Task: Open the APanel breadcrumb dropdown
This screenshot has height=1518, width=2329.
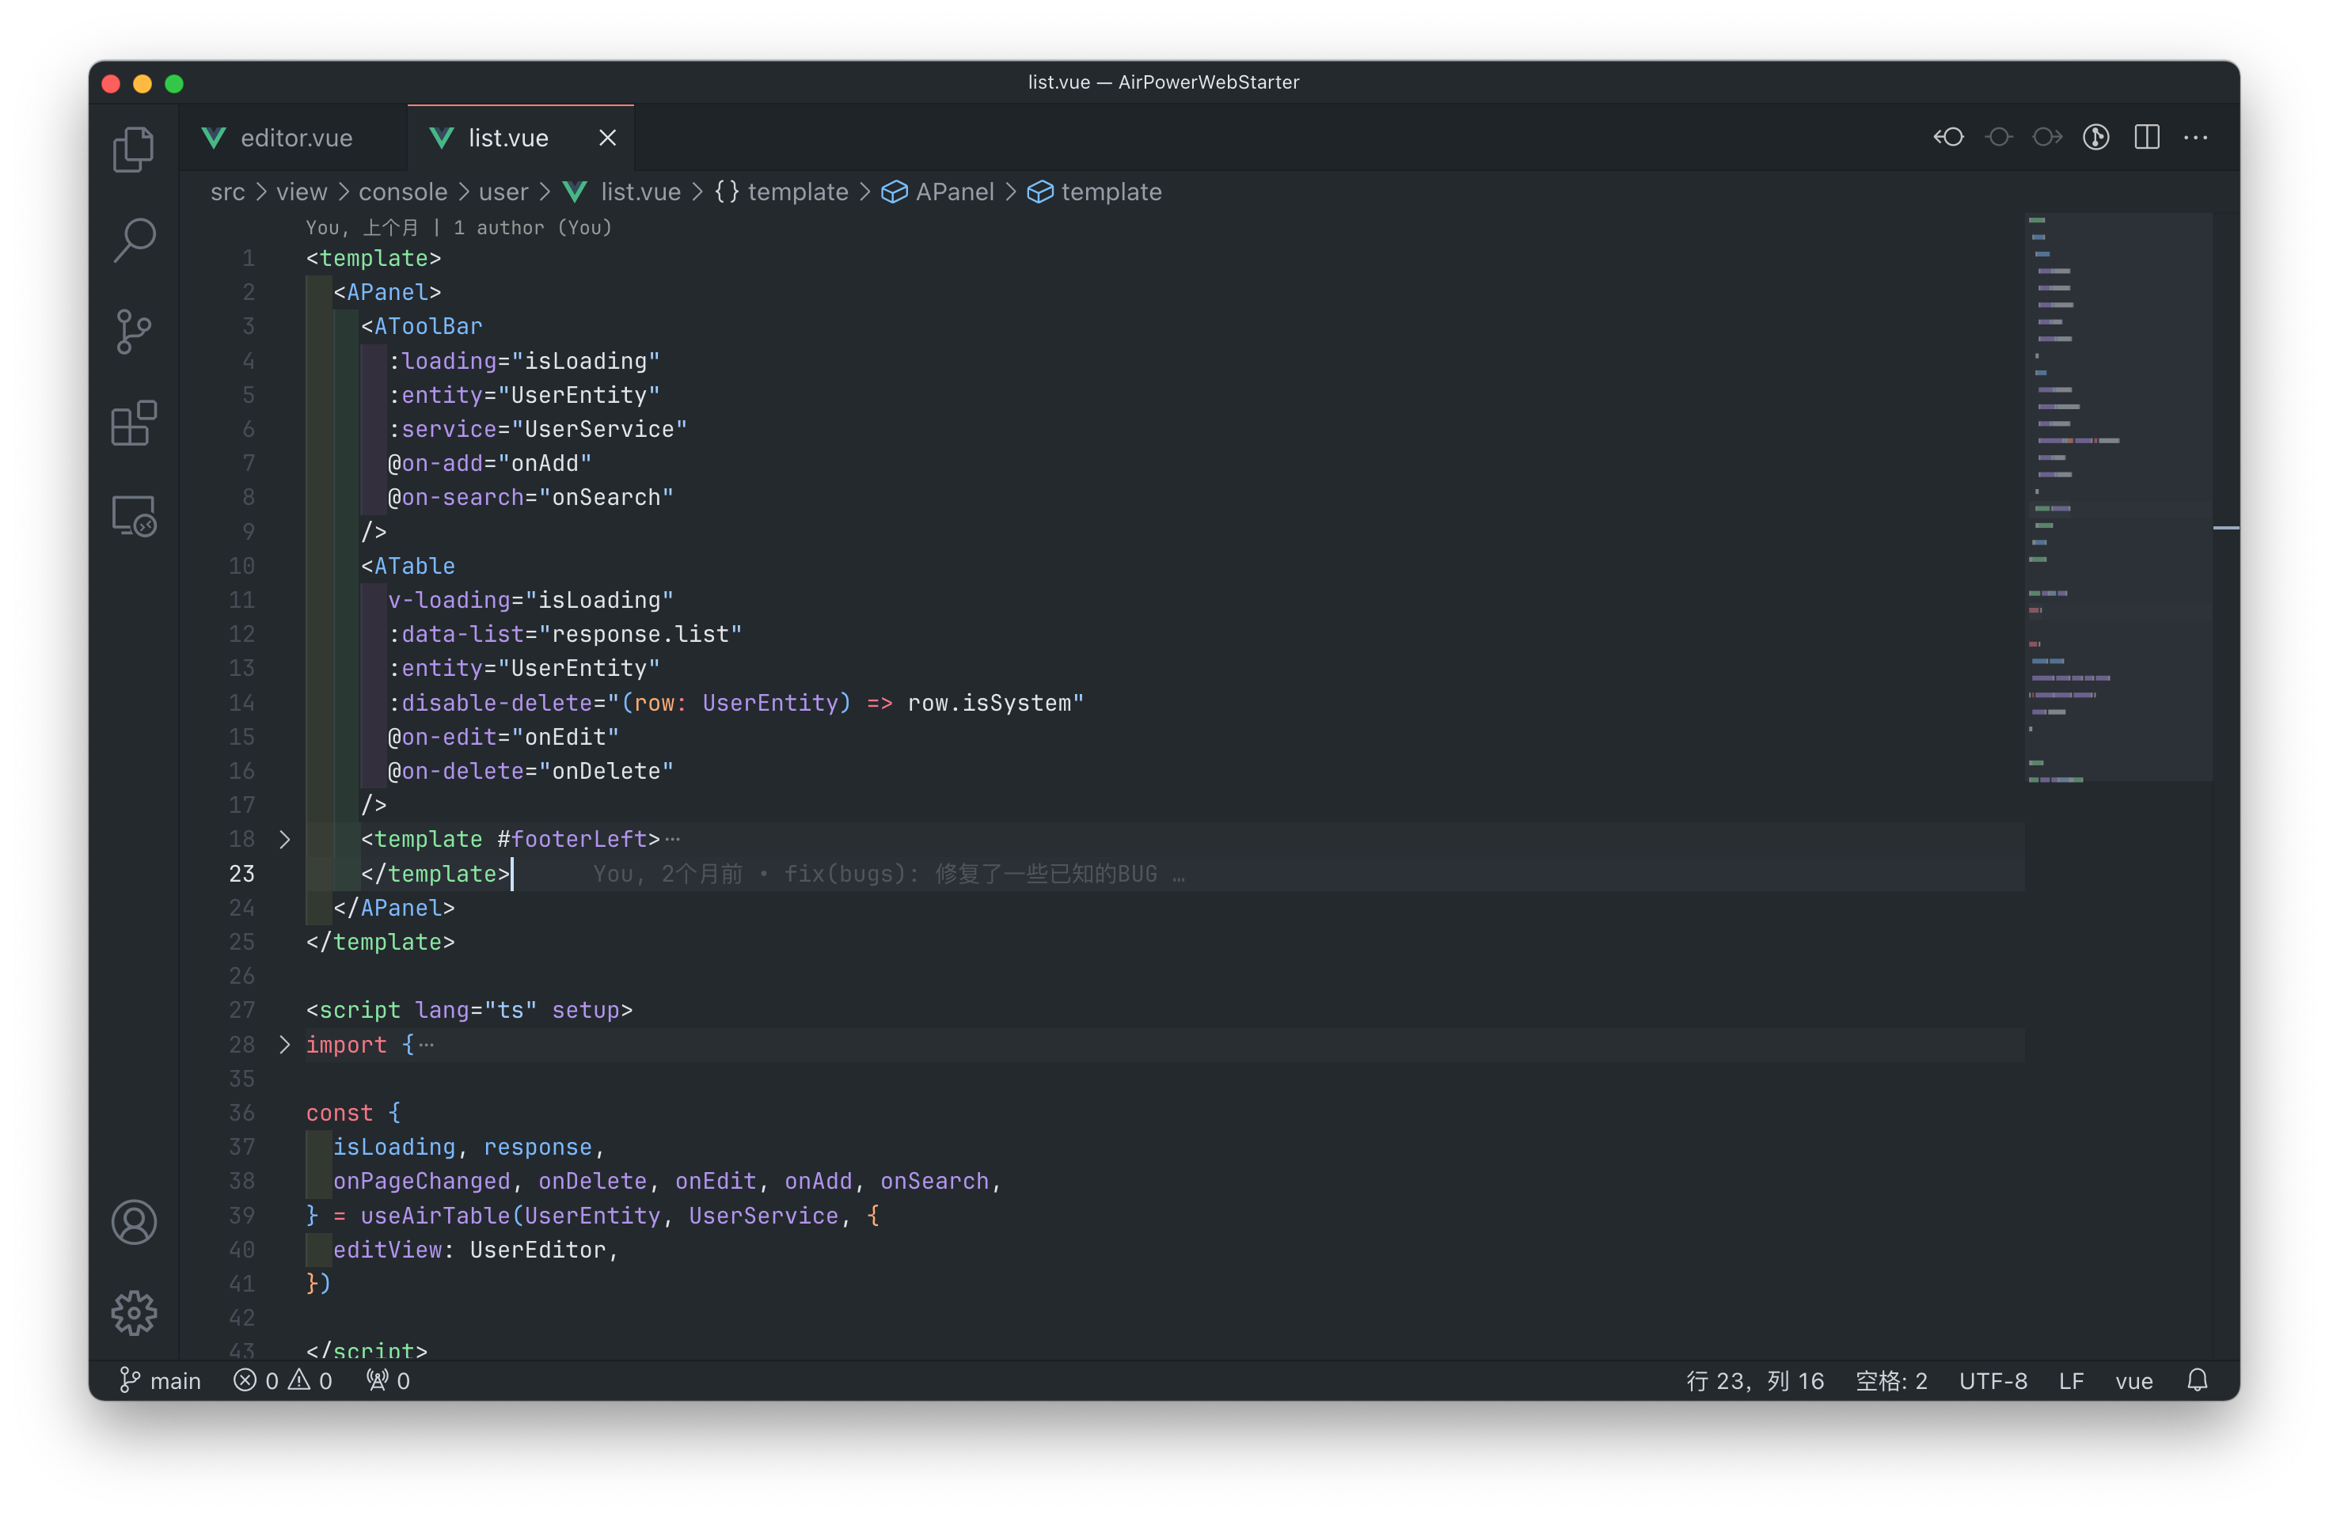Action: [x=953, y=192]
